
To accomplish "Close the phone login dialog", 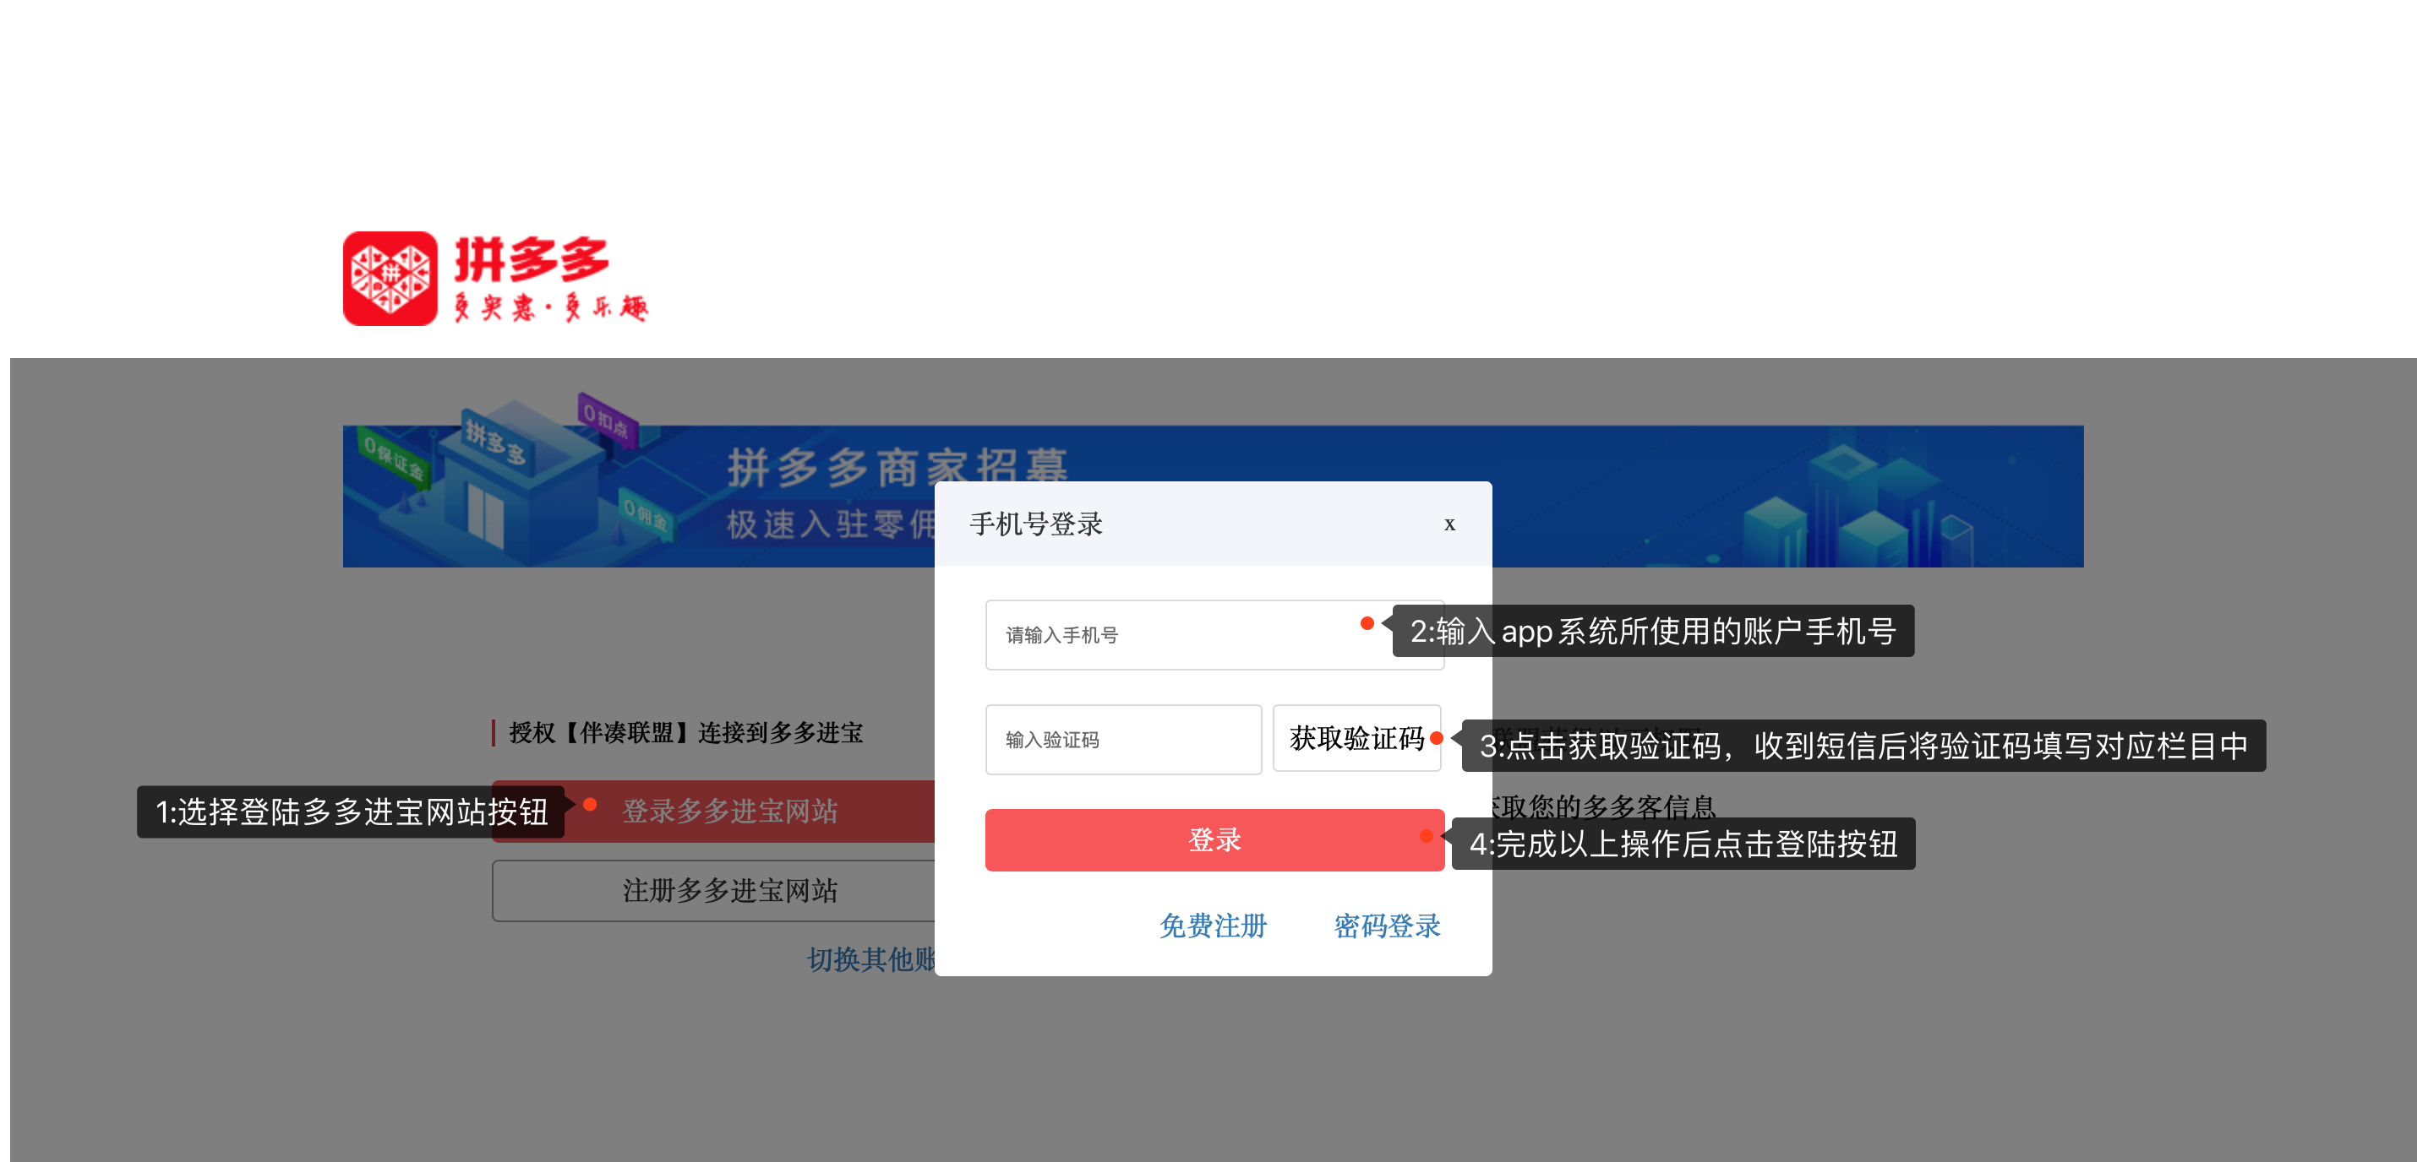I will pyautogui.click(x=1449, y=524).
